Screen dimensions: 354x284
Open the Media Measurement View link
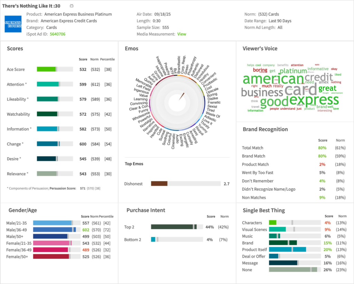[x=181, y=34]
